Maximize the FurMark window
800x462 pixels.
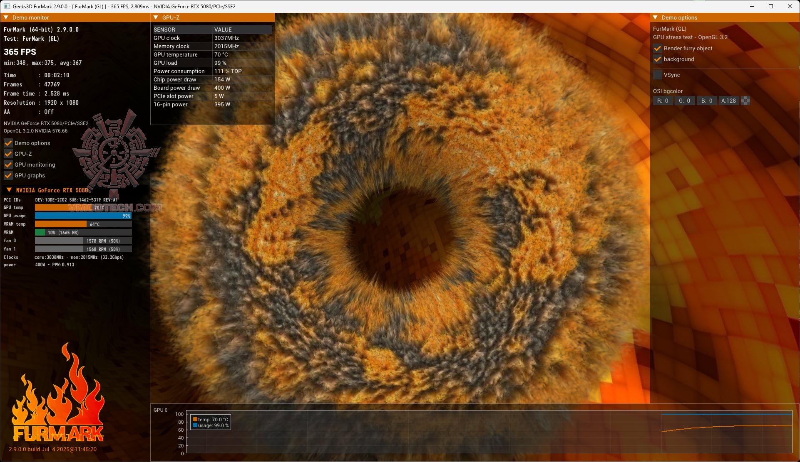[x=771, y=6]
